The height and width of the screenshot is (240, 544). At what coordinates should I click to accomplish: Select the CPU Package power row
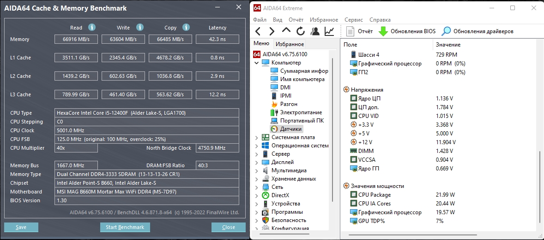402,195
